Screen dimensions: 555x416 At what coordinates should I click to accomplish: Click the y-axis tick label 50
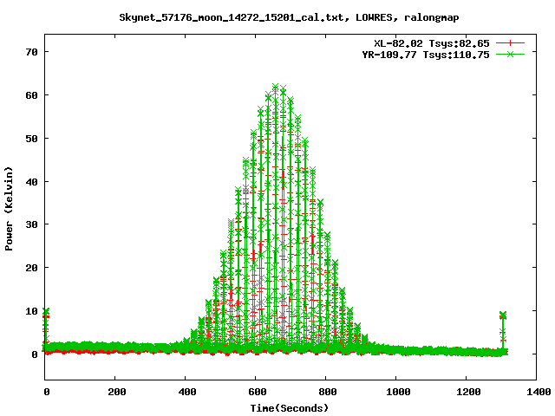coord(31,139)
